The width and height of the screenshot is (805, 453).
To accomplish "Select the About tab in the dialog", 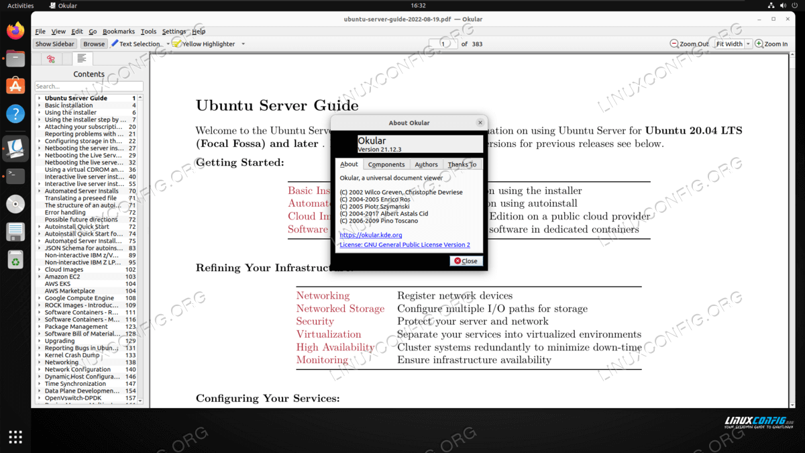I will (349, 164).
